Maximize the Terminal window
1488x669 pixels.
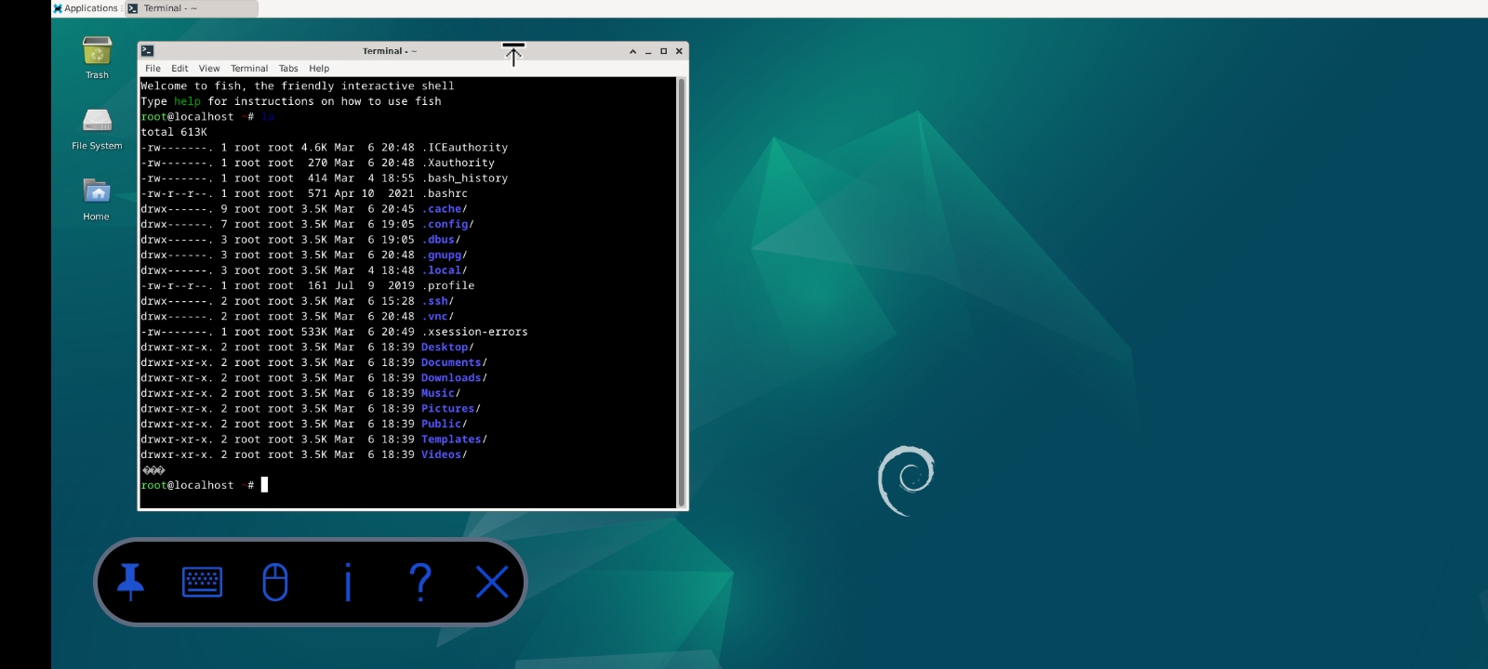coord(663,51)
